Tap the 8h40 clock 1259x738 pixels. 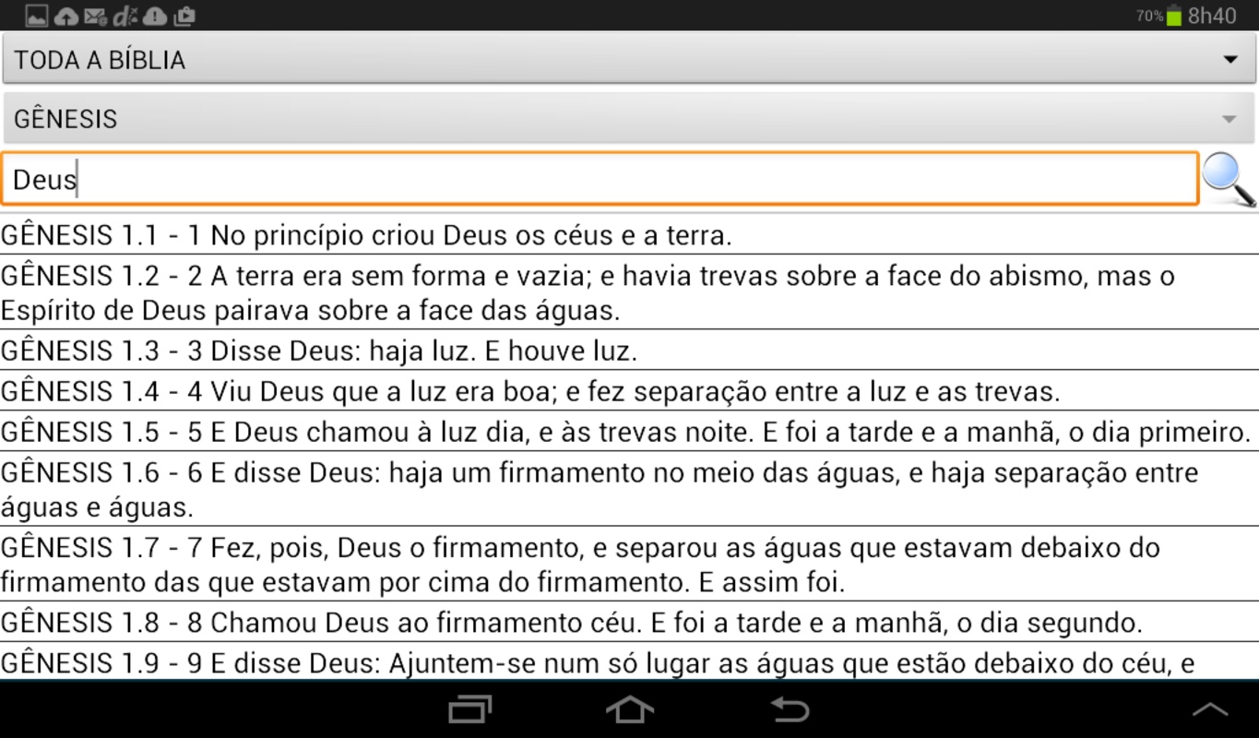[x=1212, y=16]
